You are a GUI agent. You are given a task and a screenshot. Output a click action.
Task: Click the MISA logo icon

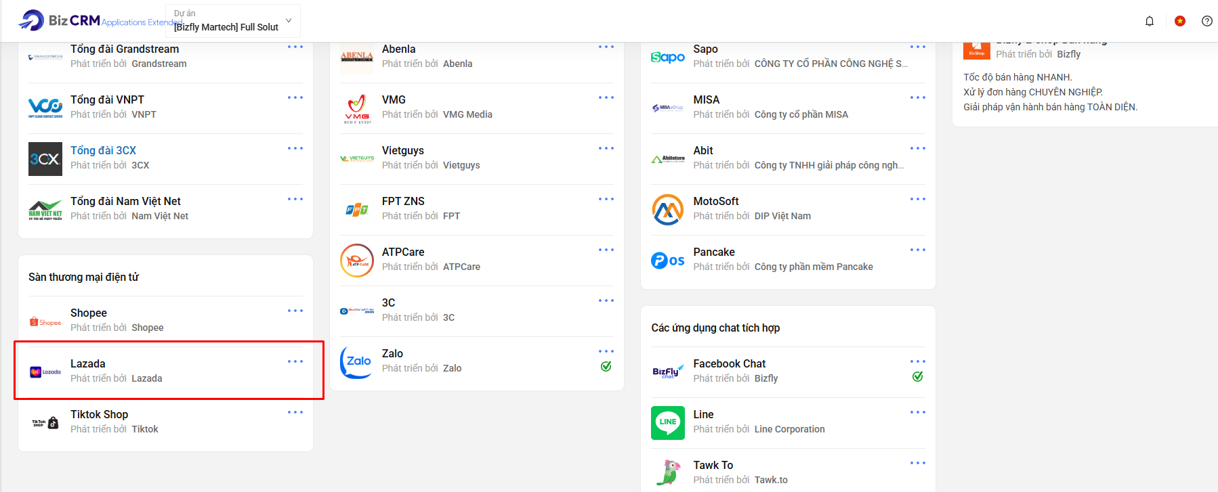(668, 108)
